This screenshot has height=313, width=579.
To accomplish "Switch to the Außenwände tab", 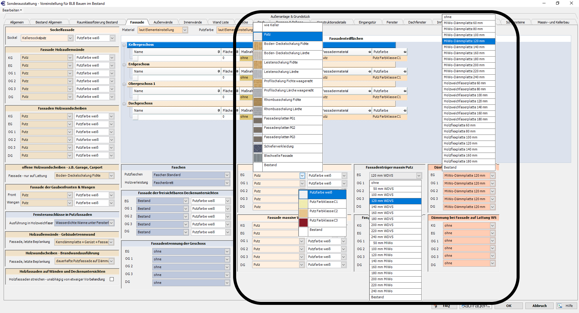I will tap(163, 22).
